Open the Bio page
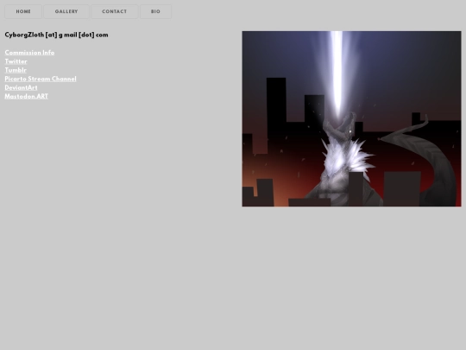This screenshot has width=466, height=350. click(155, 11)
